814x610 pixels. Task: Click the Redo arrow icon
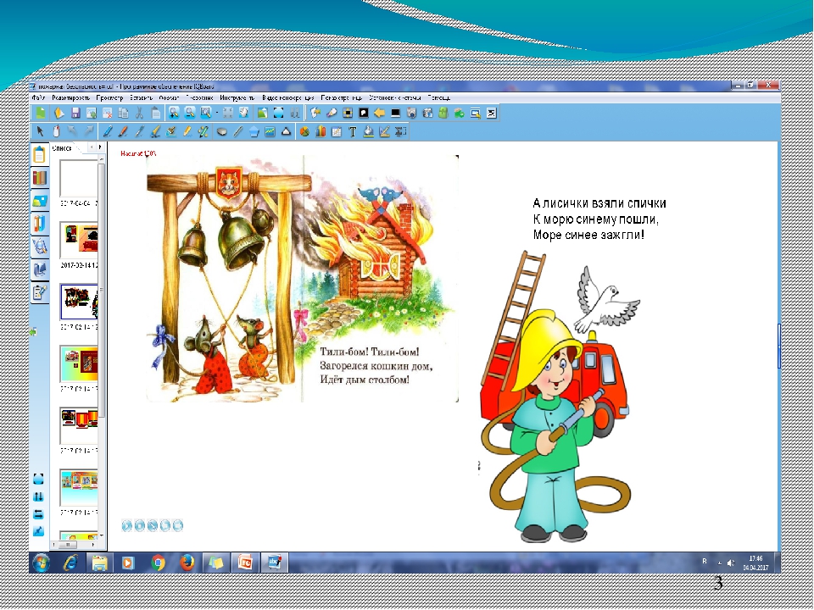89,131
